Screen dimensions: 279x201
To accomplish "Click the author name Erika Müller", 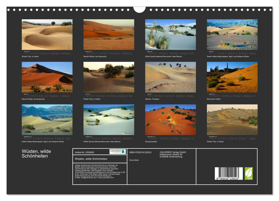I will [134, 160].
